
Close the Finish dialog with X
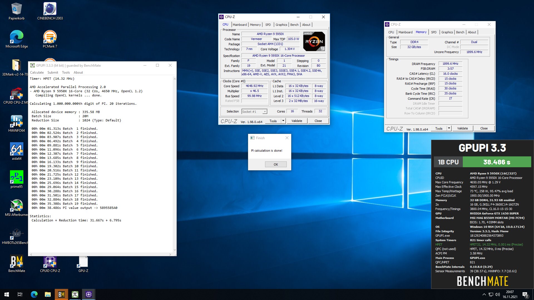(287, 138)
